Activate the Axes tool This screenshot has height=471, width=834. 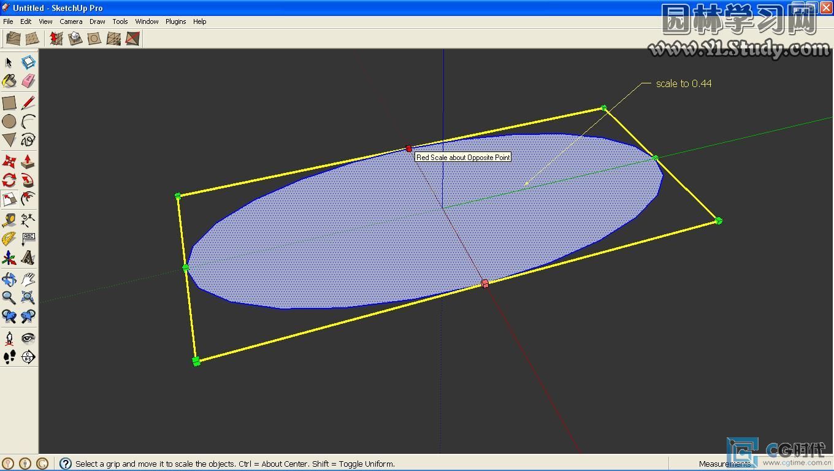(9, 258)
